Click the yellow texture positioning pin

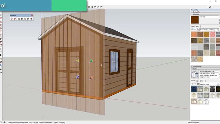pos(77,61)
